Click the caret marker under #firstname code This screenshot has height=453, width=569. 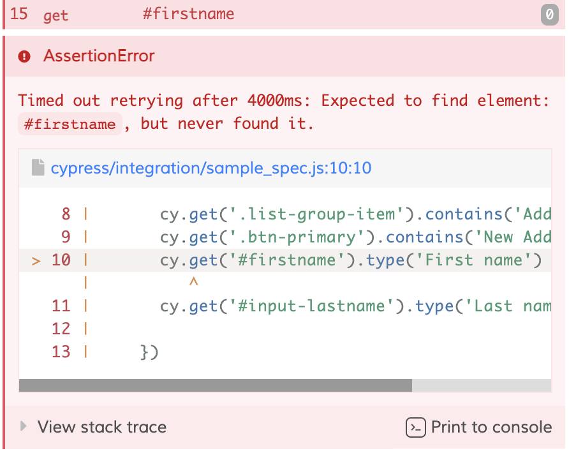click(x=193, y=281)
